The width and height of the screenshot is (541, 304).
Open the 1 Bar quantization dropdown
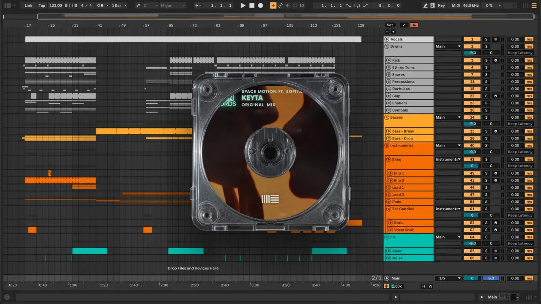[119, 5]
